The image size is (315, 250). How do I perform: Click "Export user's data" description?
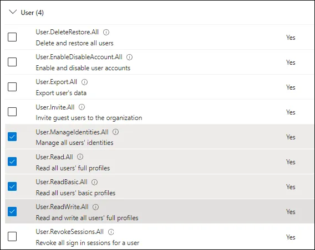click(61, 93)
